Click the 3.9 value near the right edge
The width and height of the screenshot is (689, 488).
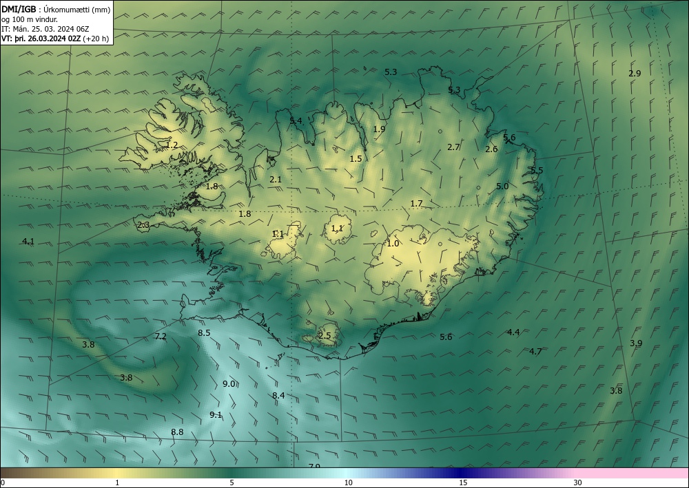[x=636, y=343]
